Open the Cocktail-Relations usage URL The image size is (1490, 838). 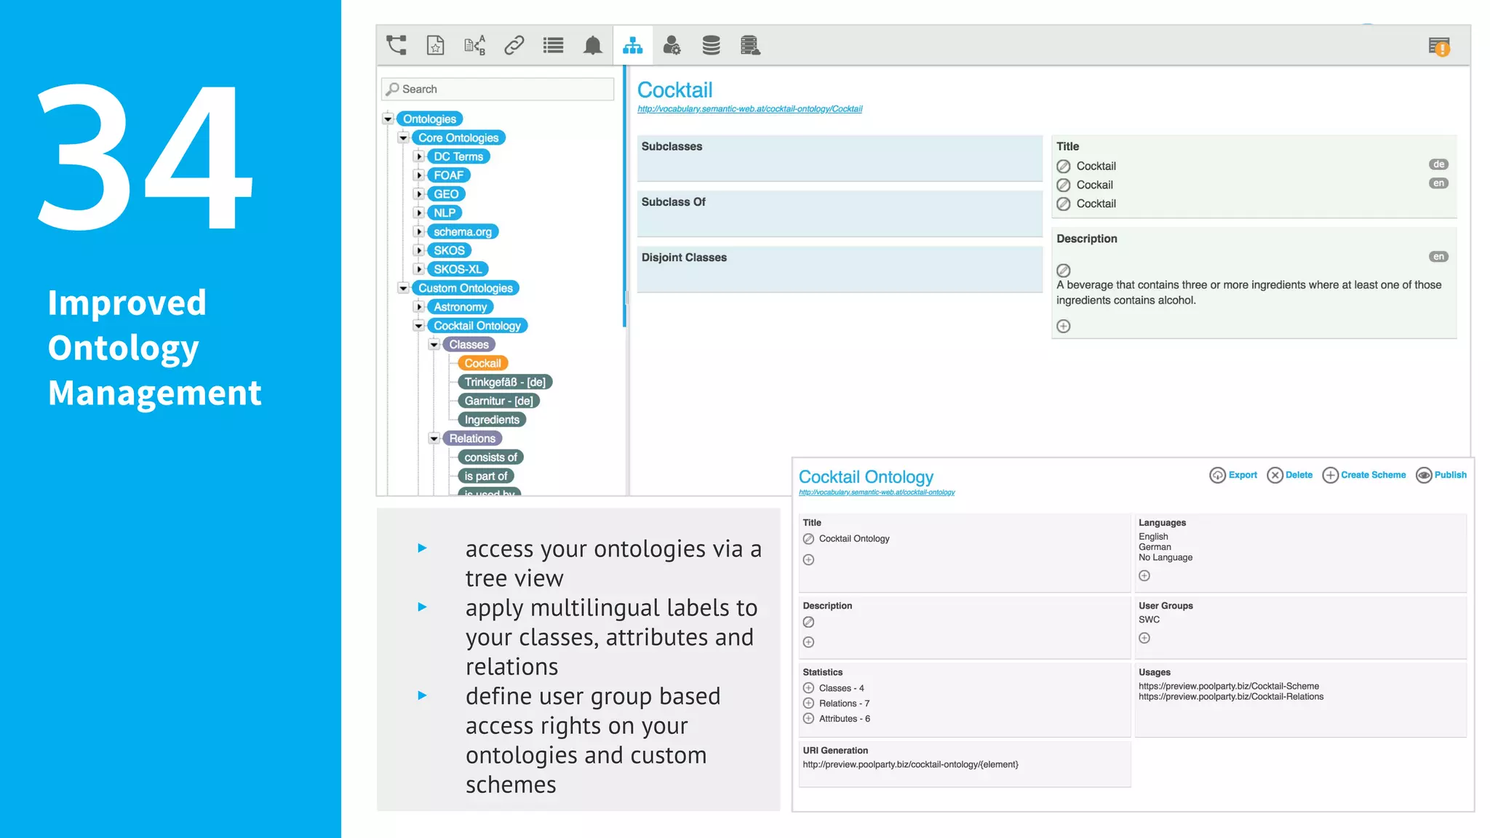point(1231,697)
